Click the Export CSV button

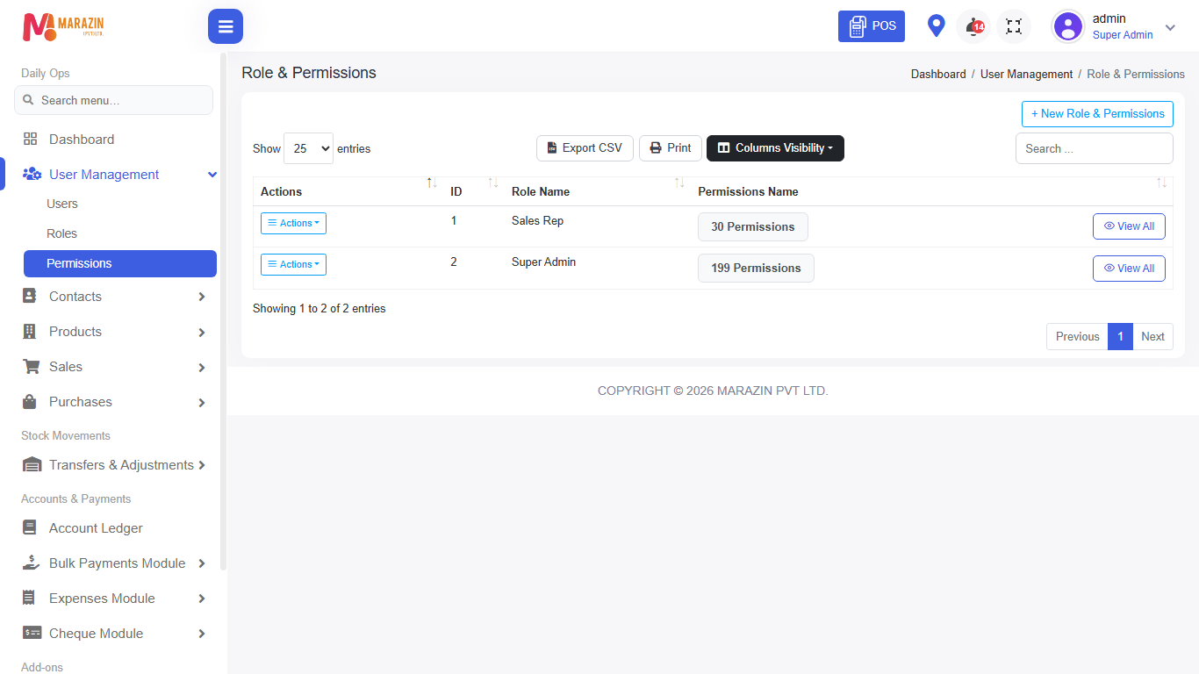click(x=585, y=148)
